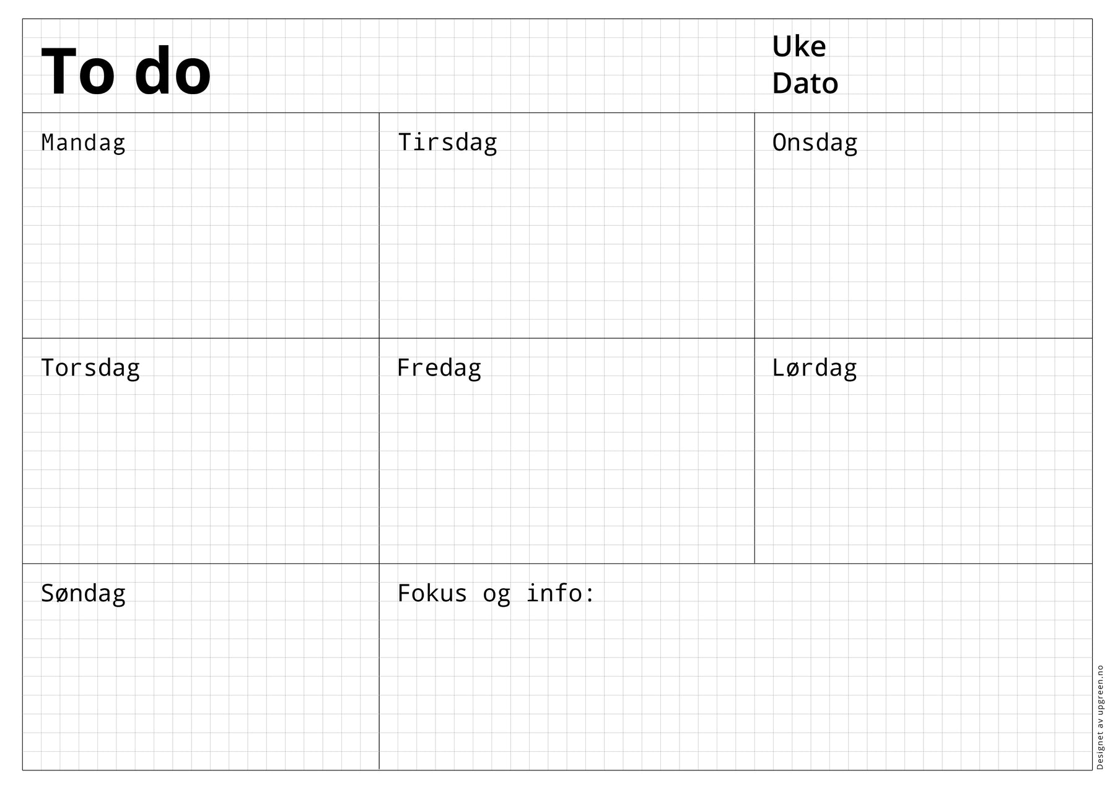The image size is (1115, 789).
Task: Click the Onsdag day label
Action: 815,143
